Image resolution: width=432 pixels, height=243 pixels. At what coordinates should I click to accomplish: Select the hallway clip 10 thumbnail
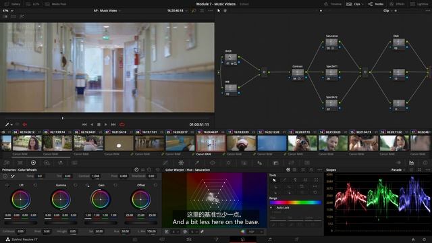[211, 143]
